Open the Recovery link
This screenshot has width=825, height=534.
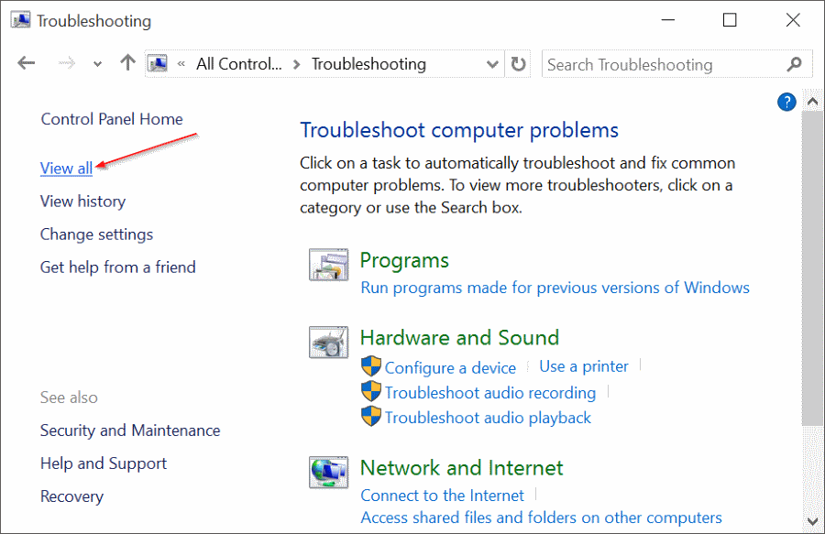click(72, 496)
